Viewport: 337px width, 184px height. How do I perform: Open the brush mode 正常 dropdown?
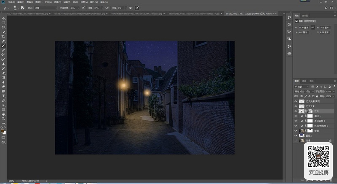[x=45, y=8]
